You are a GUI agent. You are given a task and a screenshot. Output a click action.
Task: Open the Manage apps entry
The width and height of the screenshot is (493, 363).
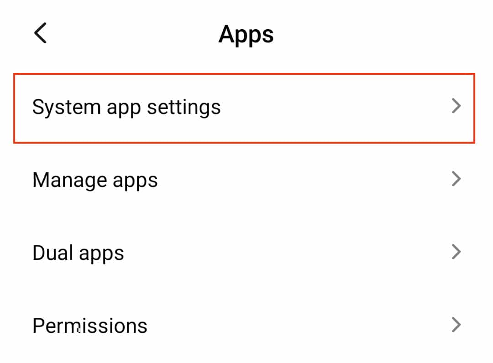tap(244, 180)
